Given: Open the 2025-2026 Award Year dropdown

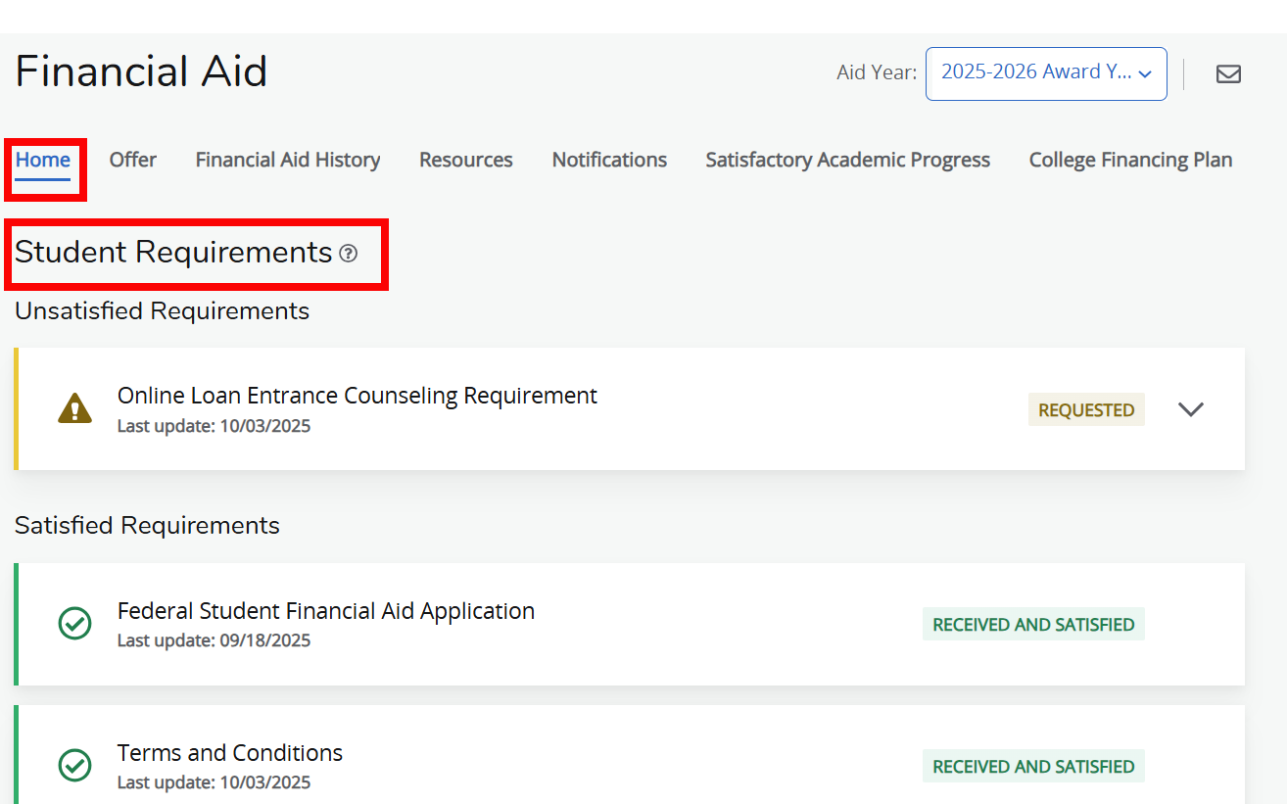Looking at the screenshot, I should 1045,72.
